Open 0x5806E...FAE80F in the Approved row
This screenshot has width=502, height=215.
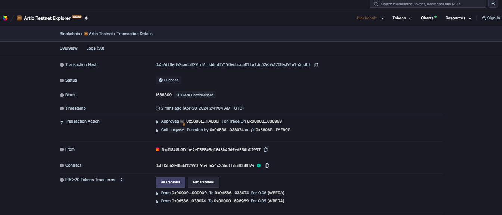pyautogui.click(x=203, y=121)
